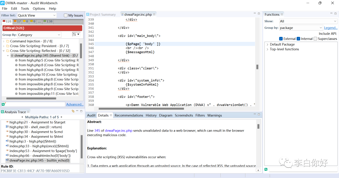The height and width of the screenshot is (178, 339).
Task: Expand Top-level functions node
Action: [267, 49]
